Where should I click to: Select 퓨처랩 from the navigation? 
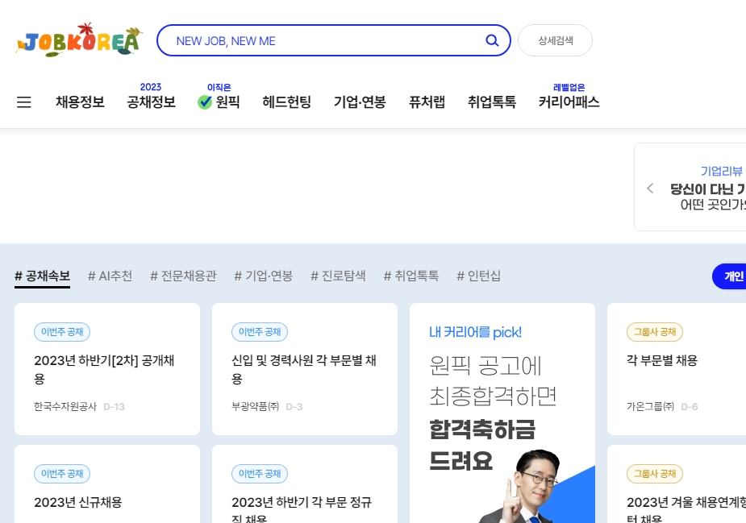click(x=427, y=102)
